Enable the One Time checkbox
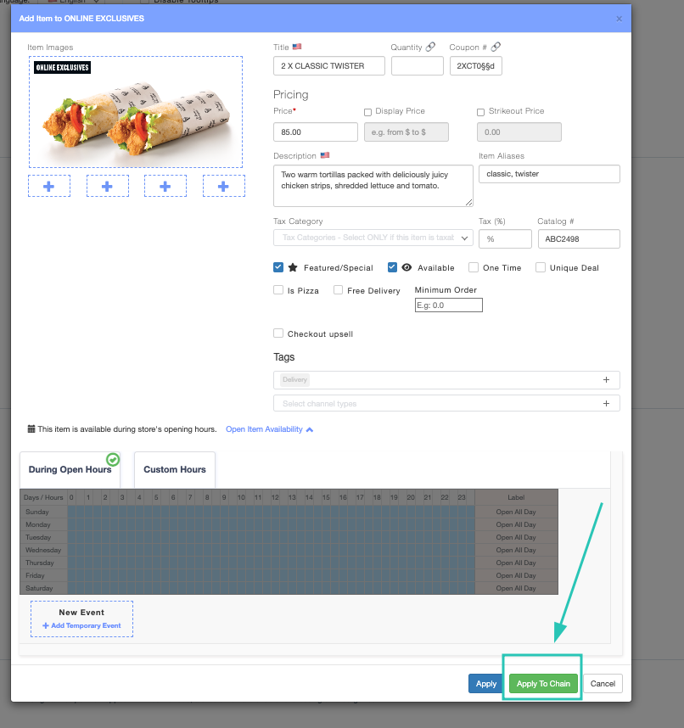 pos(474,267)
